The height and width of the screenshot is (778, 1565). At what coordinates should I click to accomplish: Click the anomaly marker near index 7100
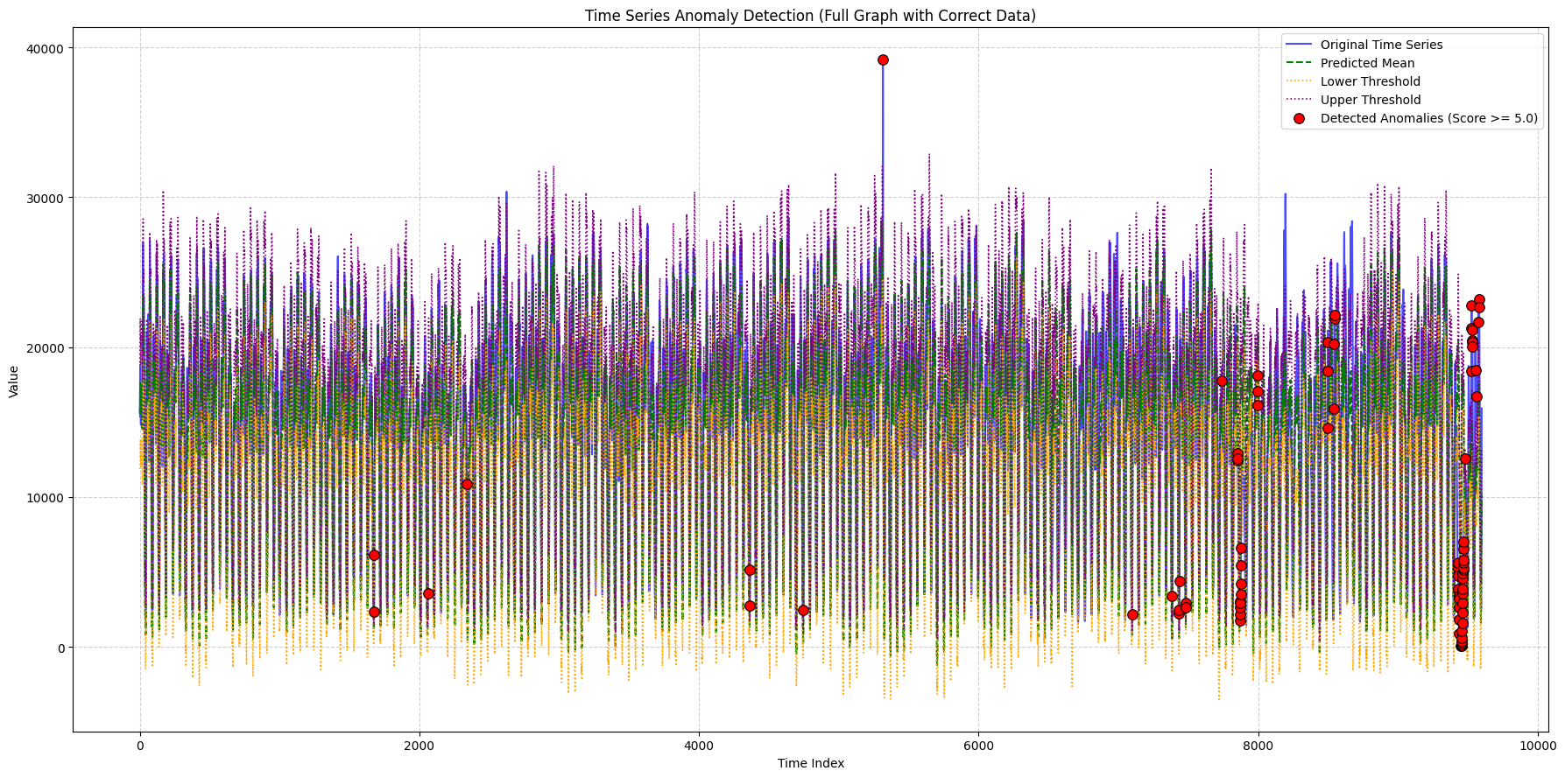pos(1132,614)
